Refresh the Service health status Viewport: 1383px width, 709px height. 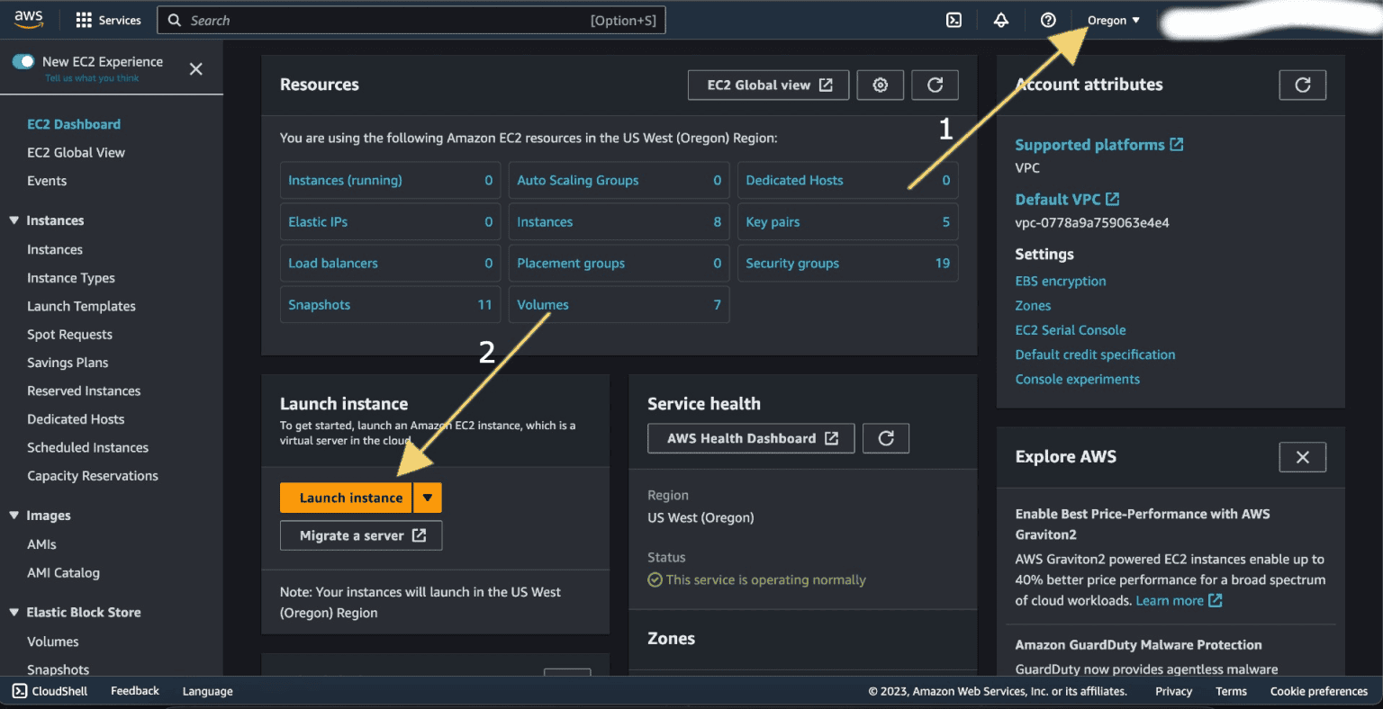pos(885,438)
